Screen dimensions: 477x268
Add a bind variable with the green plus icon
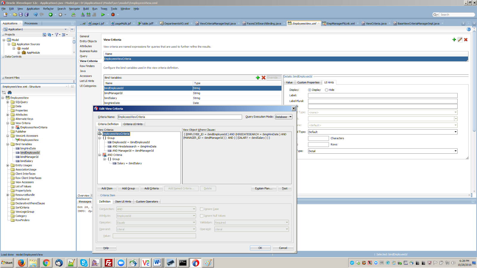pos(258,77)
